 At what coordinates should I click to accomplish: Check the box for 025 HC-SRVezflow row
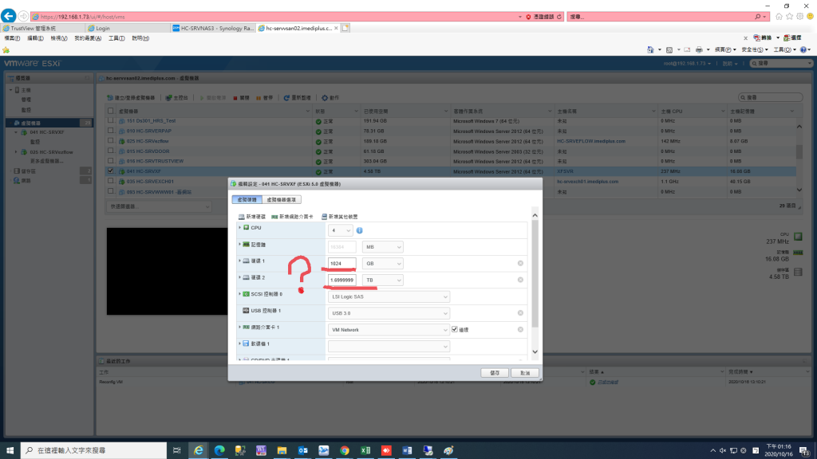(110, 140)
